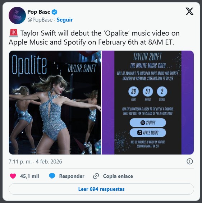202x203 pixels.
Task: Follow Pop Base via Seguir link
Action: pyautogui.click(x=65, y=20)
